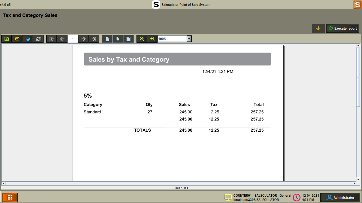Go to the previous report page
This screenshot has width=362, height=203.
pyautogui.click(x=62, y=39)
